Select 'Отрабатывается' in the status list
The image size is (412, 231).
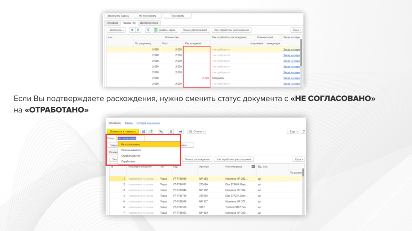pos(149,156)
